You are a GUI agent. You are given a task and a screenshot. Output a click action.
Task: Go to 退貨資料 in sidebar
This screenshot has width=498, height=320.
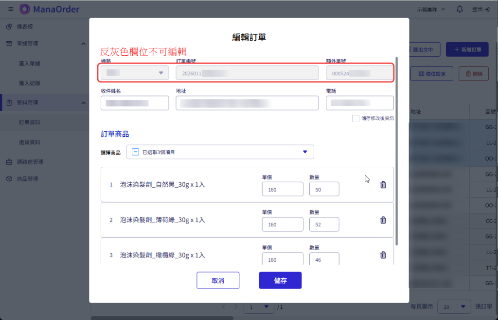click(x=29, y=143)
